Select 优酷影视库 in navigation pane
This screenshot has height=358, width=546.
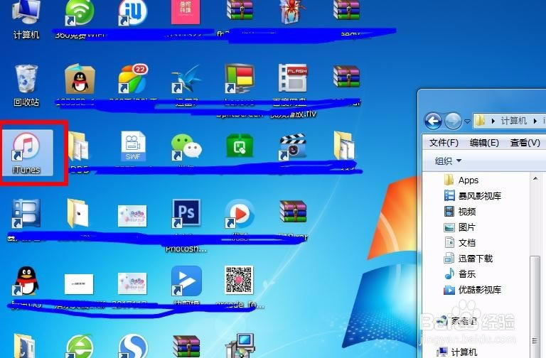click(473, 290)
